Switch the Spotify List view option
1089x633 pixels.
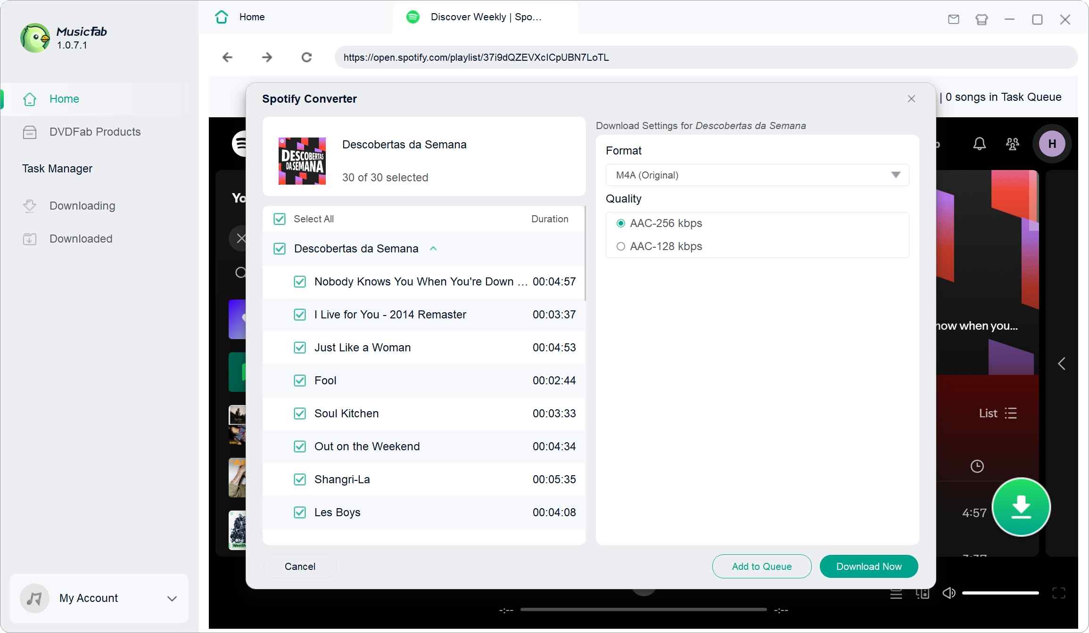(x=998, y=414)
